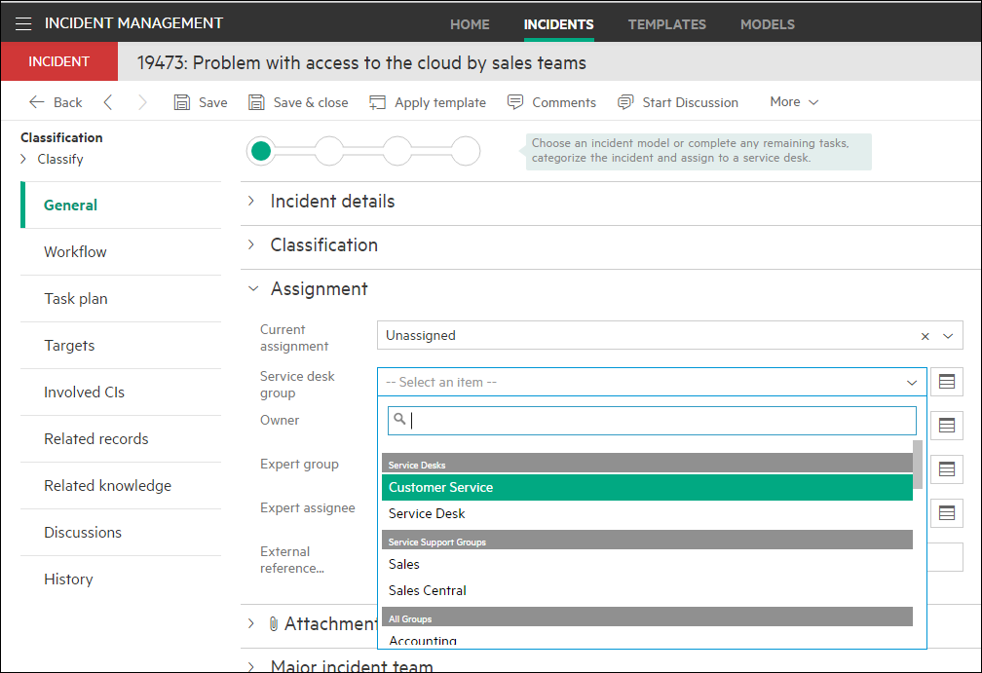Viewport: 982px width, 673px height.
Task: Select the last workflow stage circle
Action: click(x=467, y=151)
